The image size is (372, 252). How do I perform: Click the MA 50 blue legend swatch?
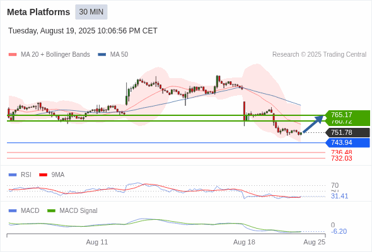[x=102, y=55]
